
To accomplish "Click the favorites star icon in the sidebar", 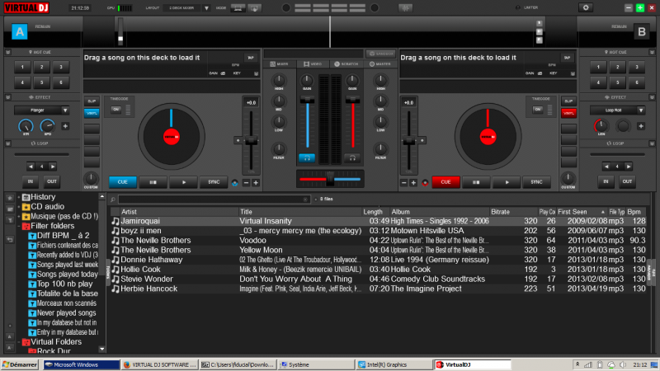I will pos(10,198).
